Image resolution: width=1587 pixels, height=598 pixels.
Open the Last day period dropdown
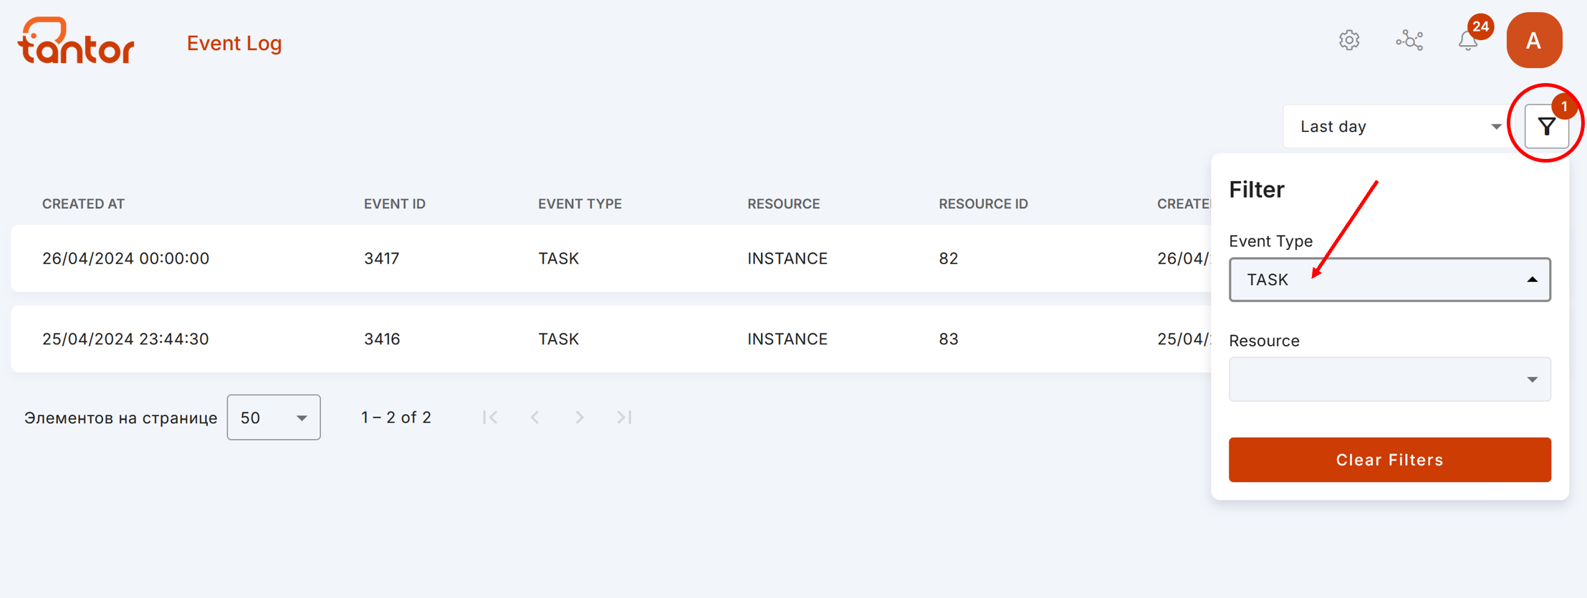click(1401, 127)
